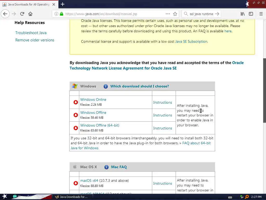Viewport: 266px width, 200px height.
Task: Download macOS x64 installer
Action: pyautogui.click(x=89, y=180)
